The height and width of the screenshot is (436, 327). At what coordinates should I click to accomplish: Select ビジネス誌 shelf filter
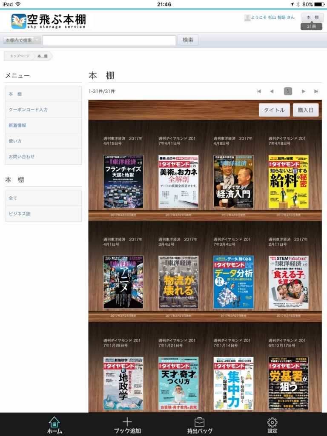43,214
